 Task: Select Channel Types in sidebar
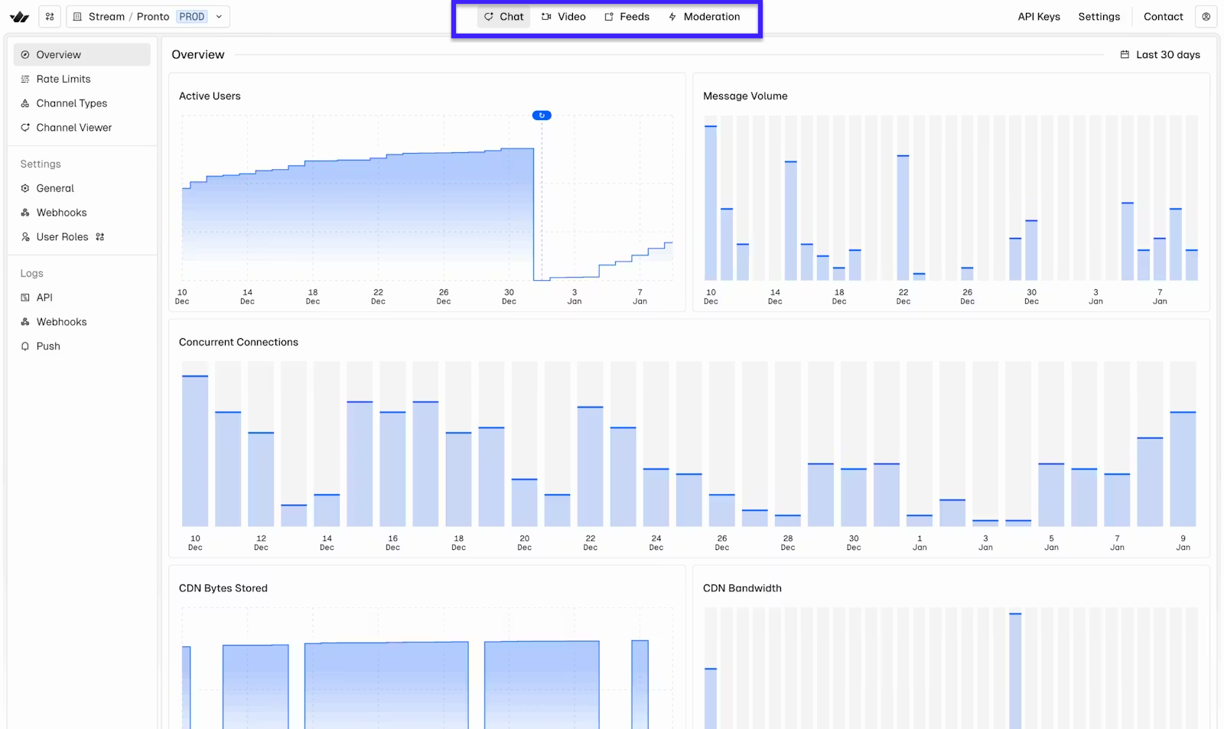coord(71,103)
